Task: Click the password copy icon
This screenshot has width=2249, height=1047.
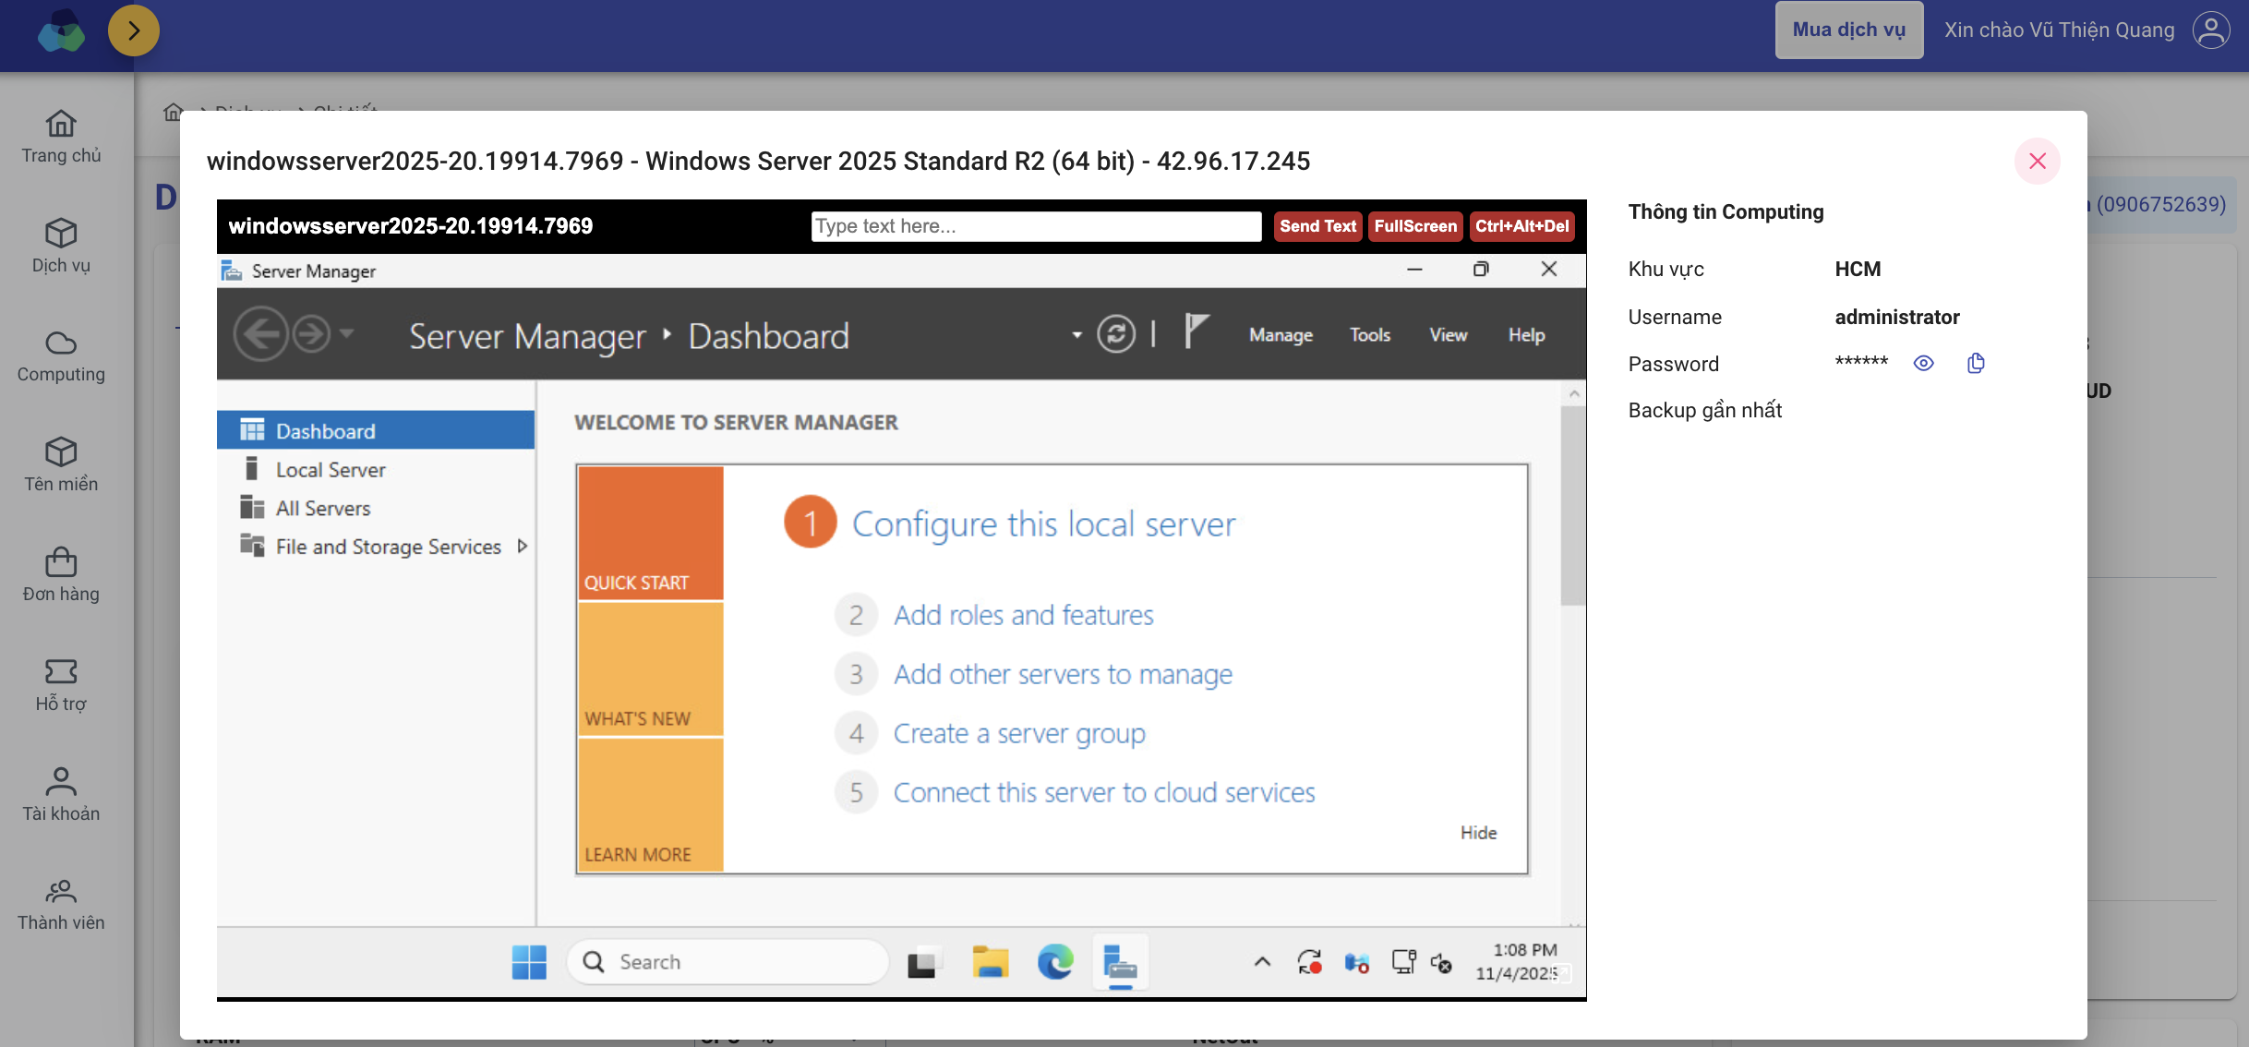Action: pos(1976,363)
